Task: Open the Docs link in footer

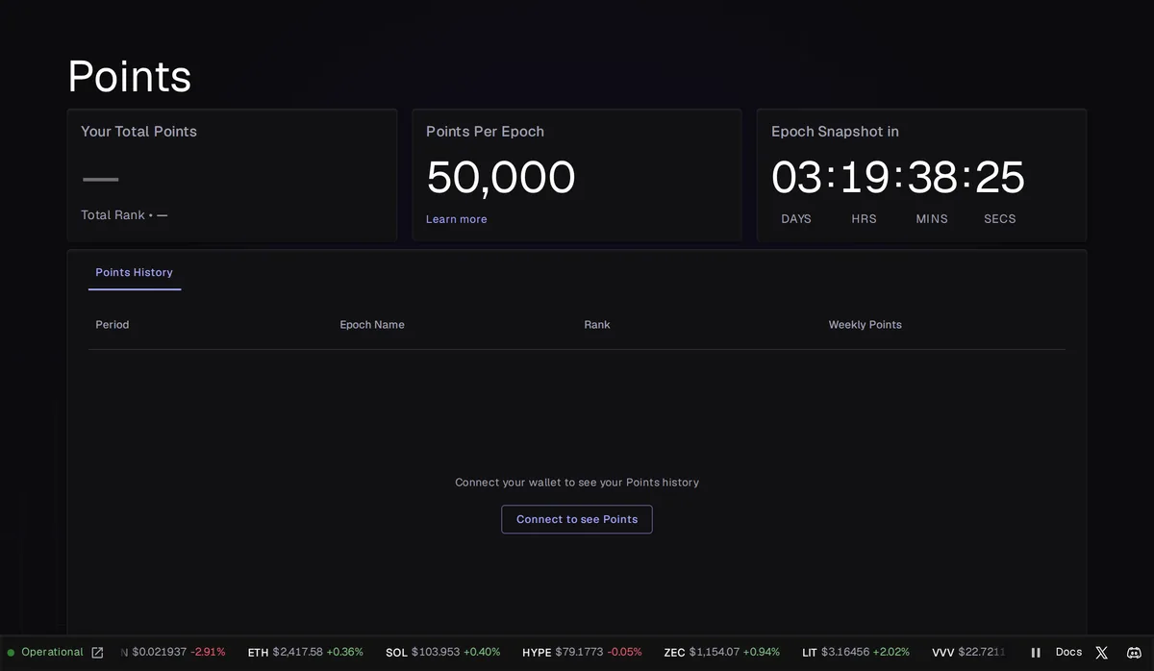Action: [x=1068, y=653]
